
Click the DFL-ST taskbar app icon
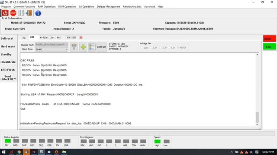(x=42, y=152)
